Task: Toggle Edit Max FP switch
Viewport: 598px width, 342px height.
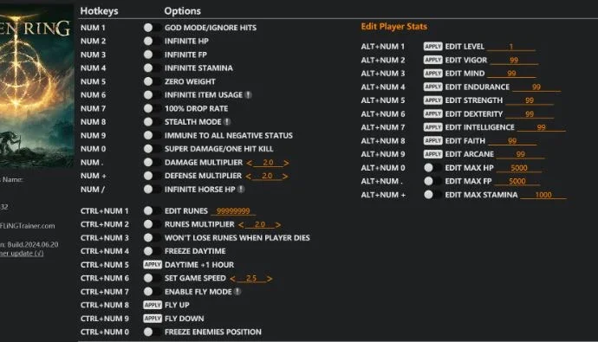Action: [432, 181]
